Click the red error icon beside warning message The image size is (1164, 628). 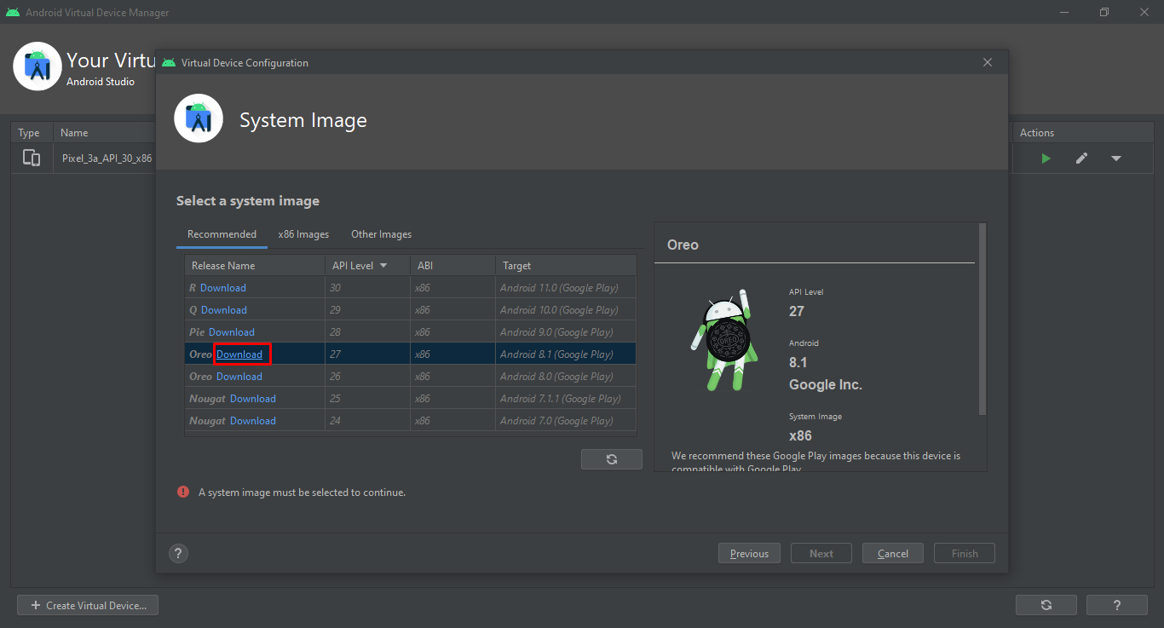coord(183,492)
